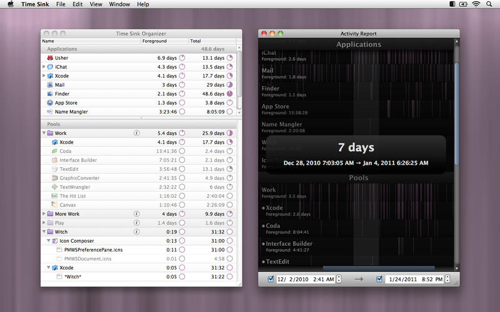Collapse Xcode under Witch pool
The image size is (500, 312).
49,268
